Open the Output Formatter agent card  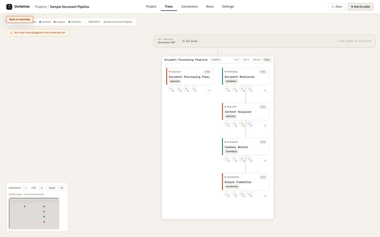click(x=246, y=181)
